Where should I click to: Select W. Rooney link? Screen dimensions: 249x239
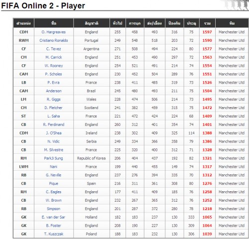(x=54, y=66)
